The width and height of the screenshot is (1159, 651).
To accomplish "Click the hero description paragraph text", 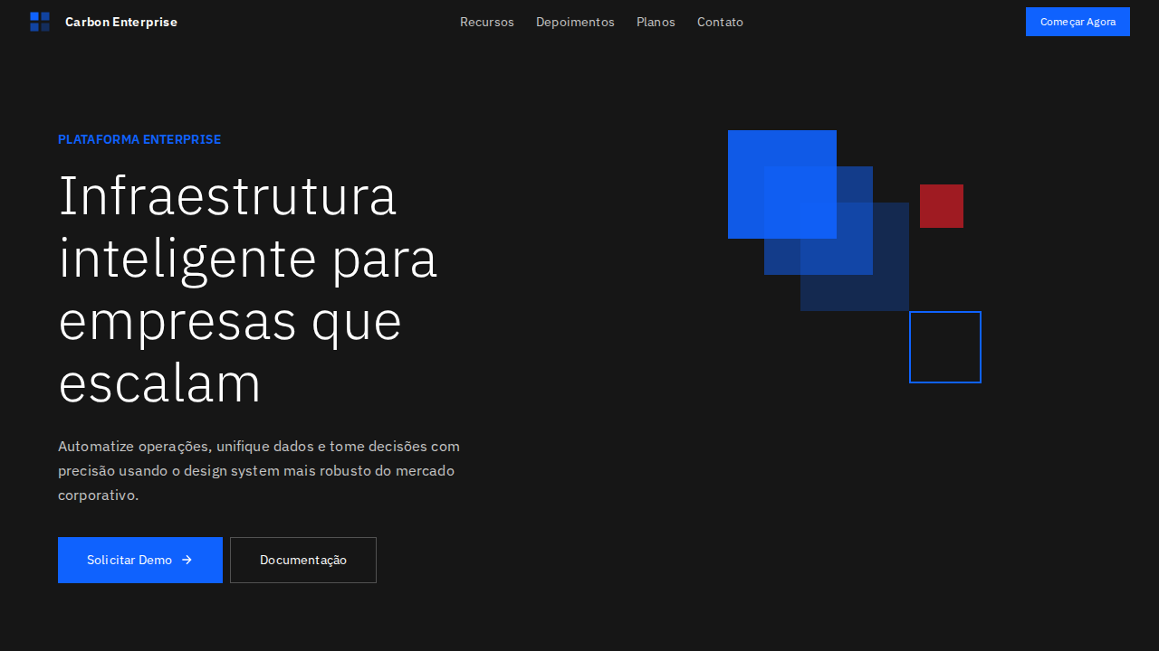I will (x=258, y=470).
